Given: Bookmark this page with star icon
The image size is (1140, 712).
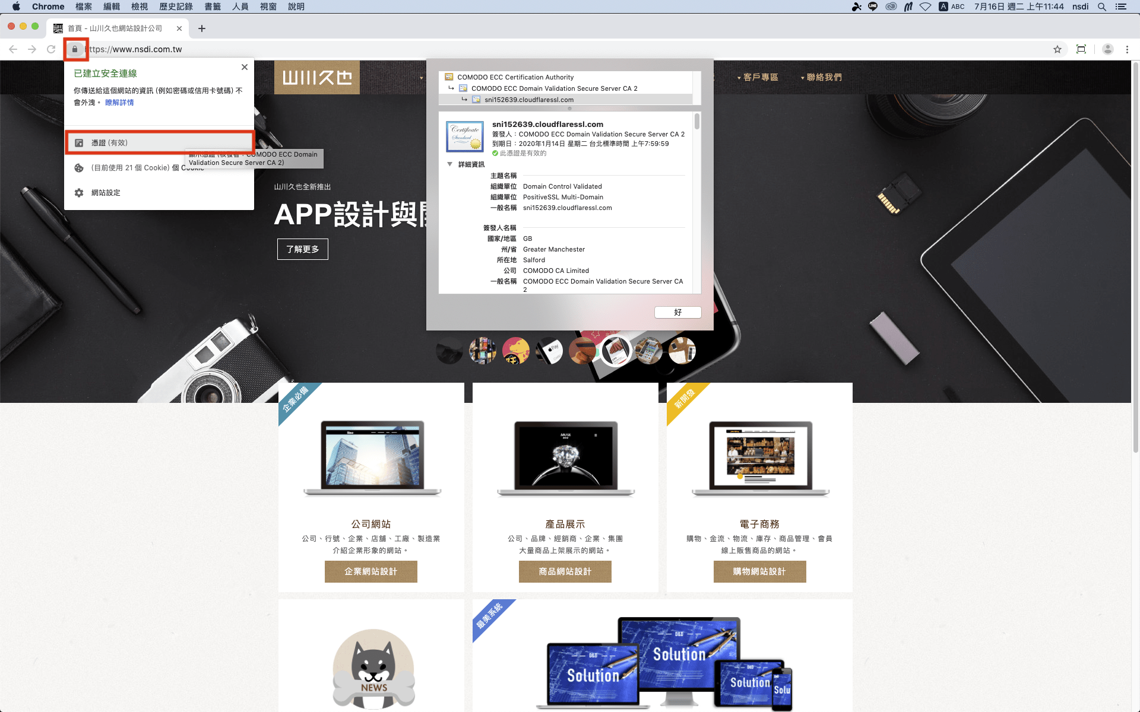Looking at the screenshot, I should 1057,49.
